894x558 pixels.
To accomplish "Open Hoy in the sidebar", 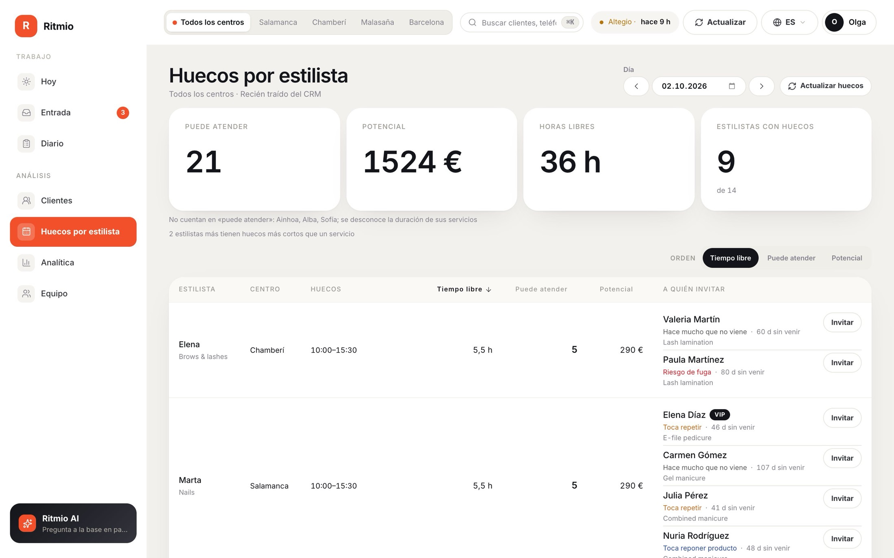I will pyautogui.click(x=73, y=82).
